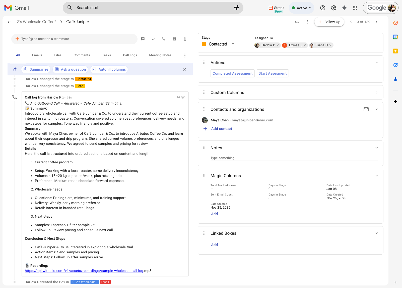The image size is (402, 288).
Task: Log a call phone icon
Action: click(x=164, y=39)
